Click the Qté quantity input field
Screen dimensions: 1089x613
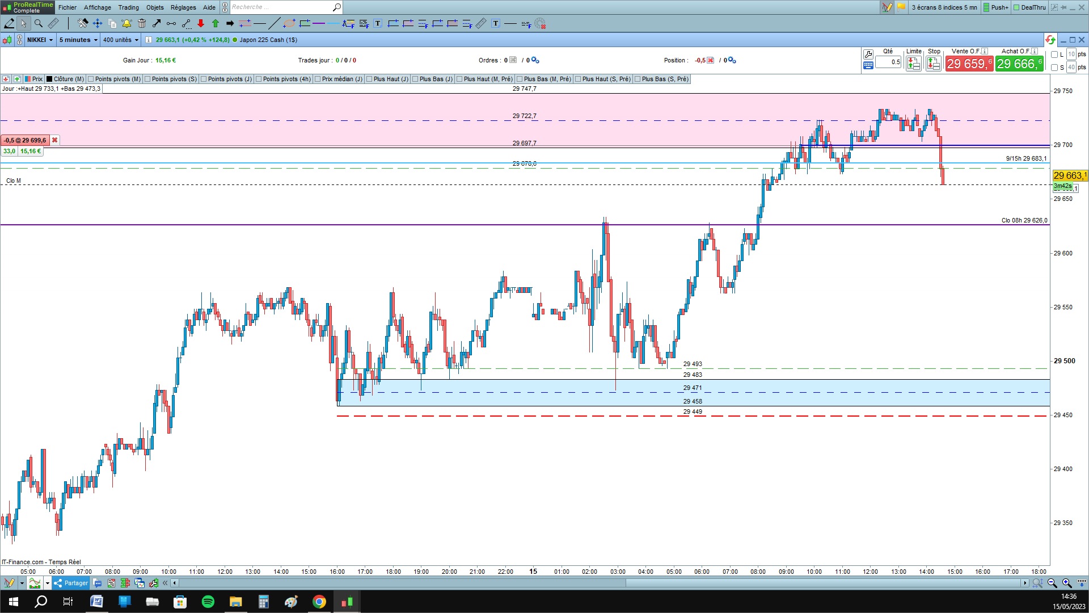point(889,62)
